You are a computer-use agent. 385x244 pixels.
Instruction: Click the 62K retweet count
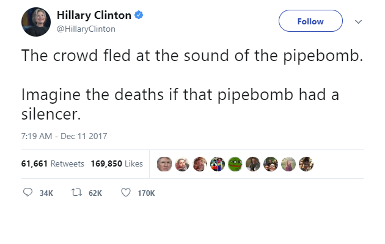pyautogui.click(x=95, y=193)
